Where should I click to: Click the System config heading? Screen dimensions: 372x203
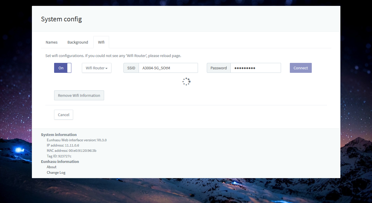(x=61, y=19)
